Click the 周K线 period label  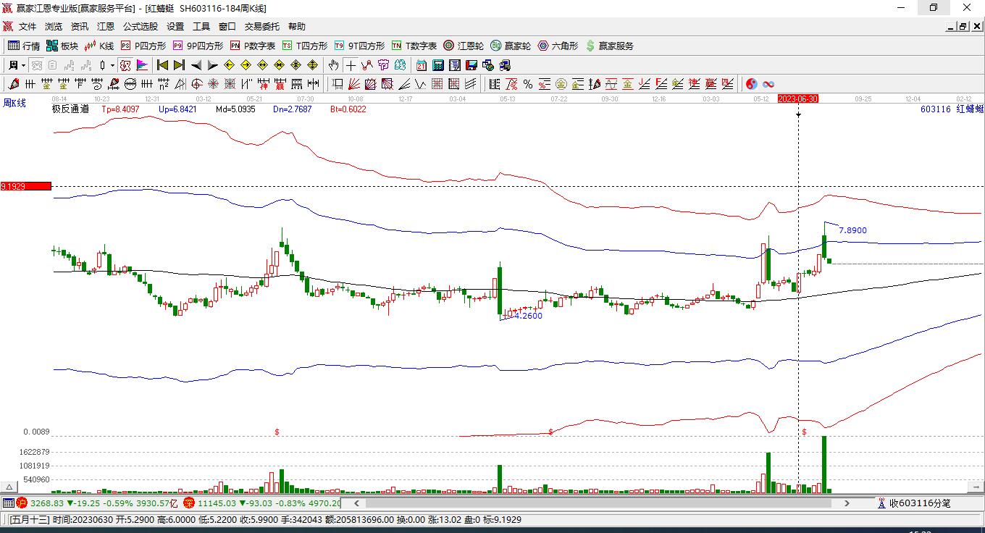[14, 103]
